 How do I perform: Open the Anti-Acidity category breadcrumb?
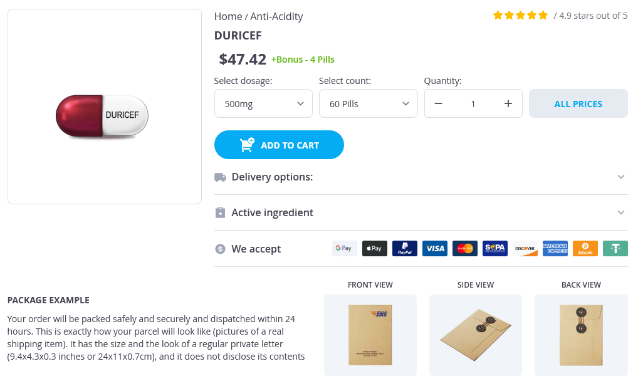276,16
